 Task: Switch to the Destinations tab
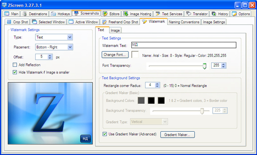point(35,14)
